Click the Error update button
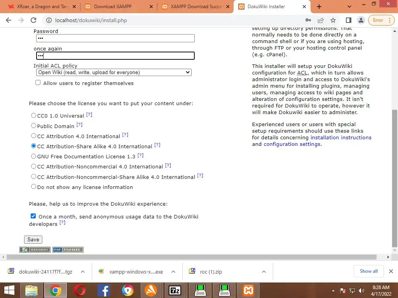The height and width of the screenshot is (298, 398). tap(381, 20)
